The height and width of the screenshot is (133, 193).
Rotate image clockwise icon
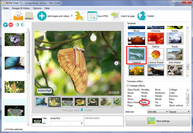pos(23,25)
